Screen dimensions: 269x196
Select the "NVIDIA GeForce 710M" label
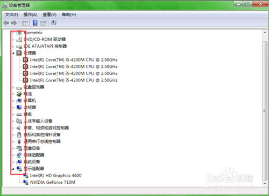coord(53,183)
